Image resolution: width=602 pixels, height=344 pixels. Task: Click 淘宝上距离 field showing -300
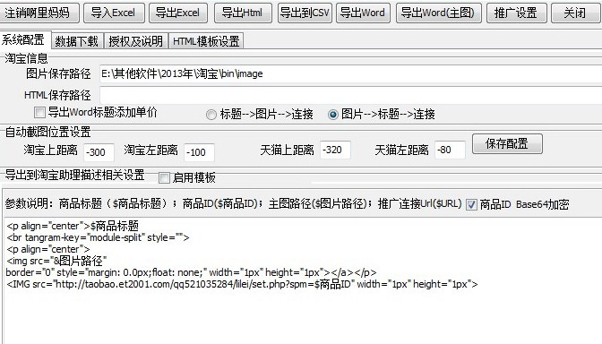point(99,152)
